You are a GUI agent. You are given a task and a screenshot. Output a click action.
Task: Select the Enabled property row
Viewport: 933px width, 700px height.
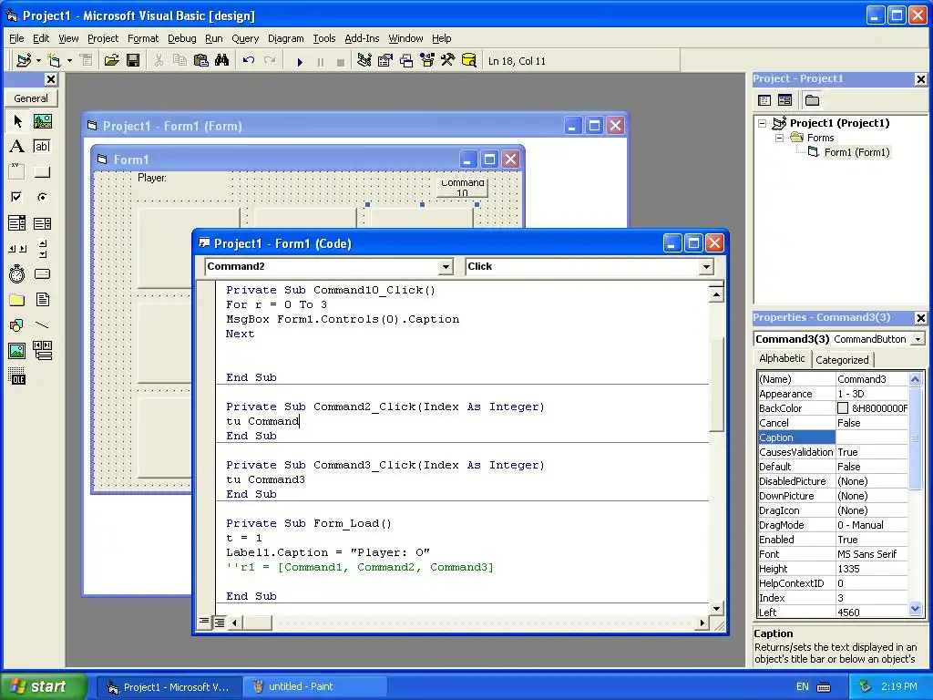[833, 540]
